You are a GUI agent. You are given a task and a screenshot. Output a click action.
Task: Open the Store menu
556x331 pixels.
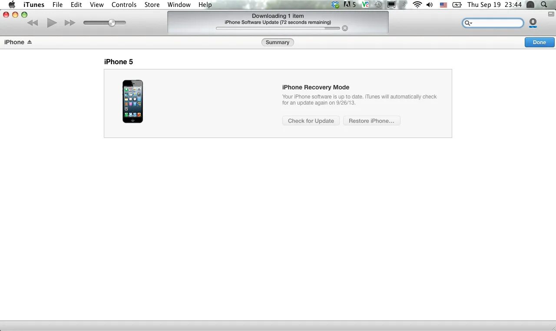pos(152,4)
